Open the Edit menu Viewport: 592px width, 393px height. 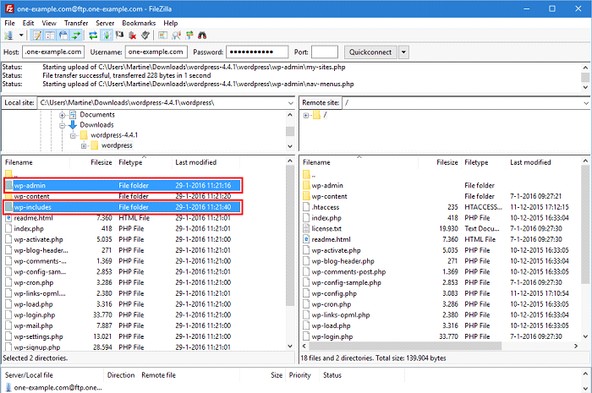pos(28,23)
